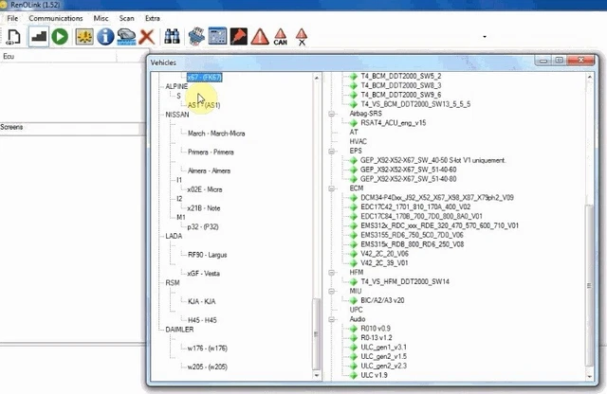
Task: Select Primera - Primera vehicle
Action: coord(211,152)
